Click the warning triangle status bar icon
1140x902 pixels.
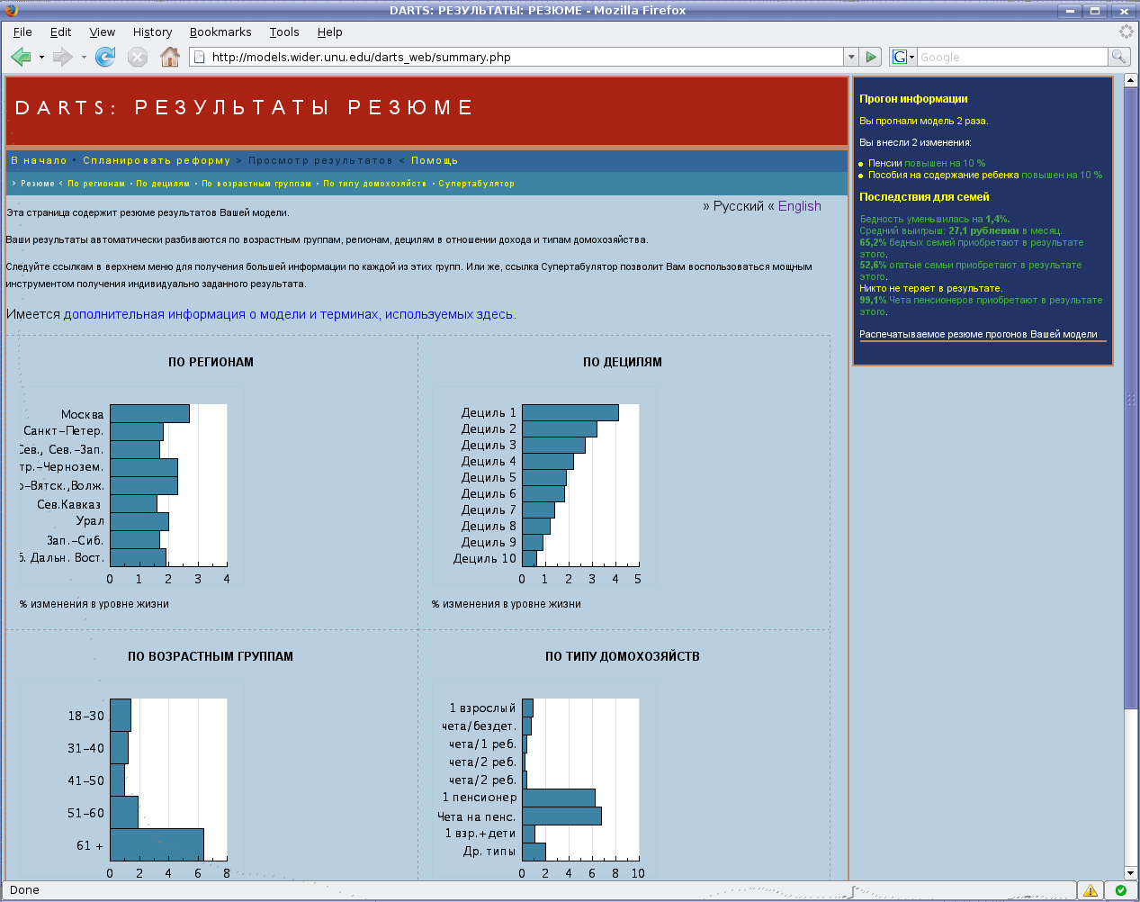pyautogui.click(x=1091, y=890)
